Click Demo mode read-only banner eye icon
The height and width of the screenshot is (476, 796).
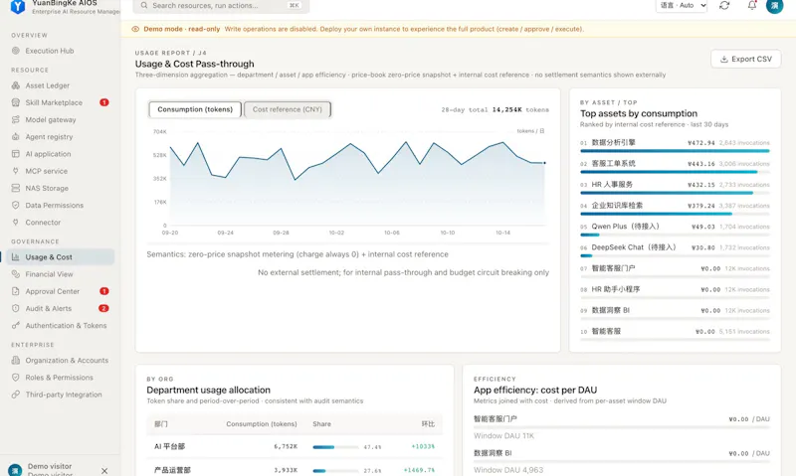tap(135, 29)
